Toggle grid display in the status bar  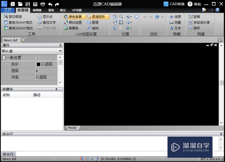coord(86,159)
